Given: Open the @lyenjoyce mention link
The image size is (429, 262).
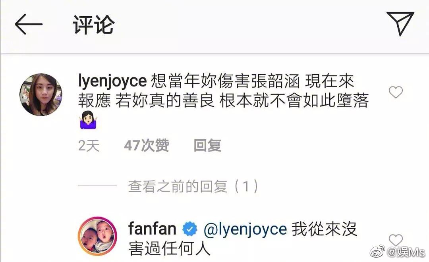Looking at the screenshot, I should coord(245,229).
